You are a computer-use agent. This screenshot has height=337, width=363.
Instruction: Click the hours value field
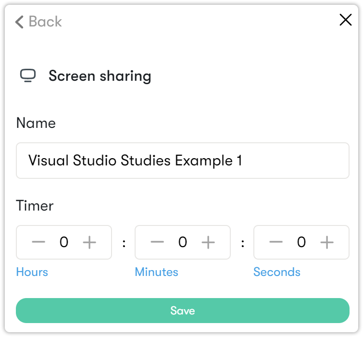pyautogui.click(x=64, y=242)
